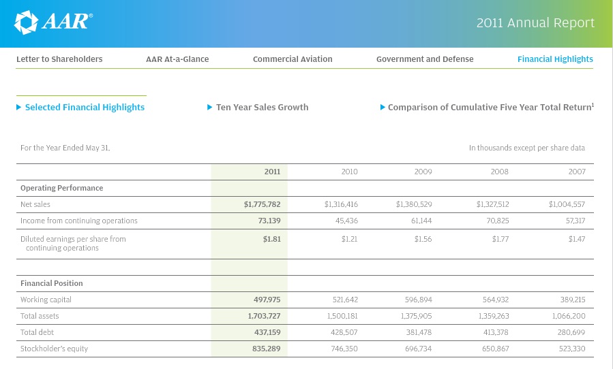Click the AAR logo icon

(x=27, y=22)
